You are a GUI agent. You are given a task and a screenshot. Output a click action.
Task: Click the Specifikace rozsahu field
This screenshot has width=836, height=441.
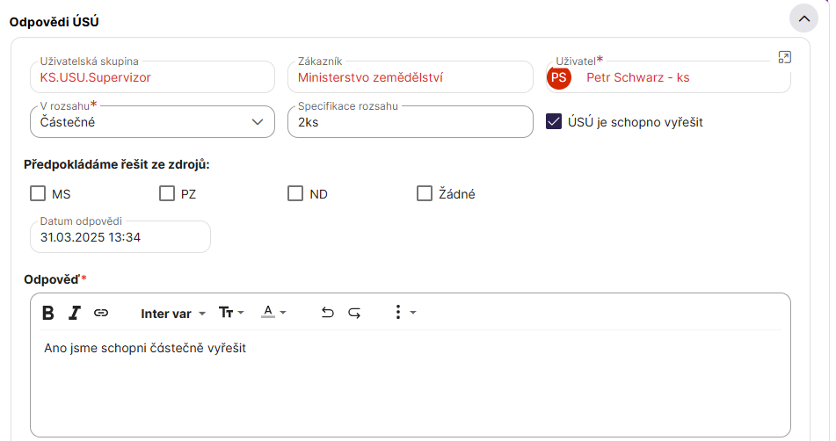(x=410, y=122)
